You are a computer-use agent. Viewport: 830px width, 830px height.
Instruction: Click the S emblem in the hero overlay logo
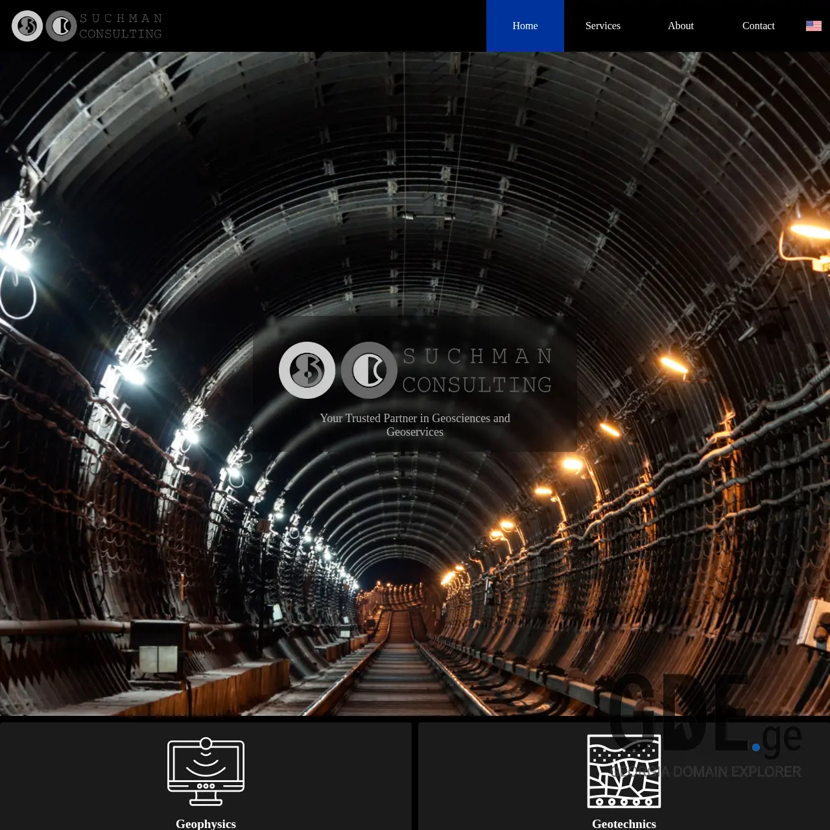coord(307,370)
